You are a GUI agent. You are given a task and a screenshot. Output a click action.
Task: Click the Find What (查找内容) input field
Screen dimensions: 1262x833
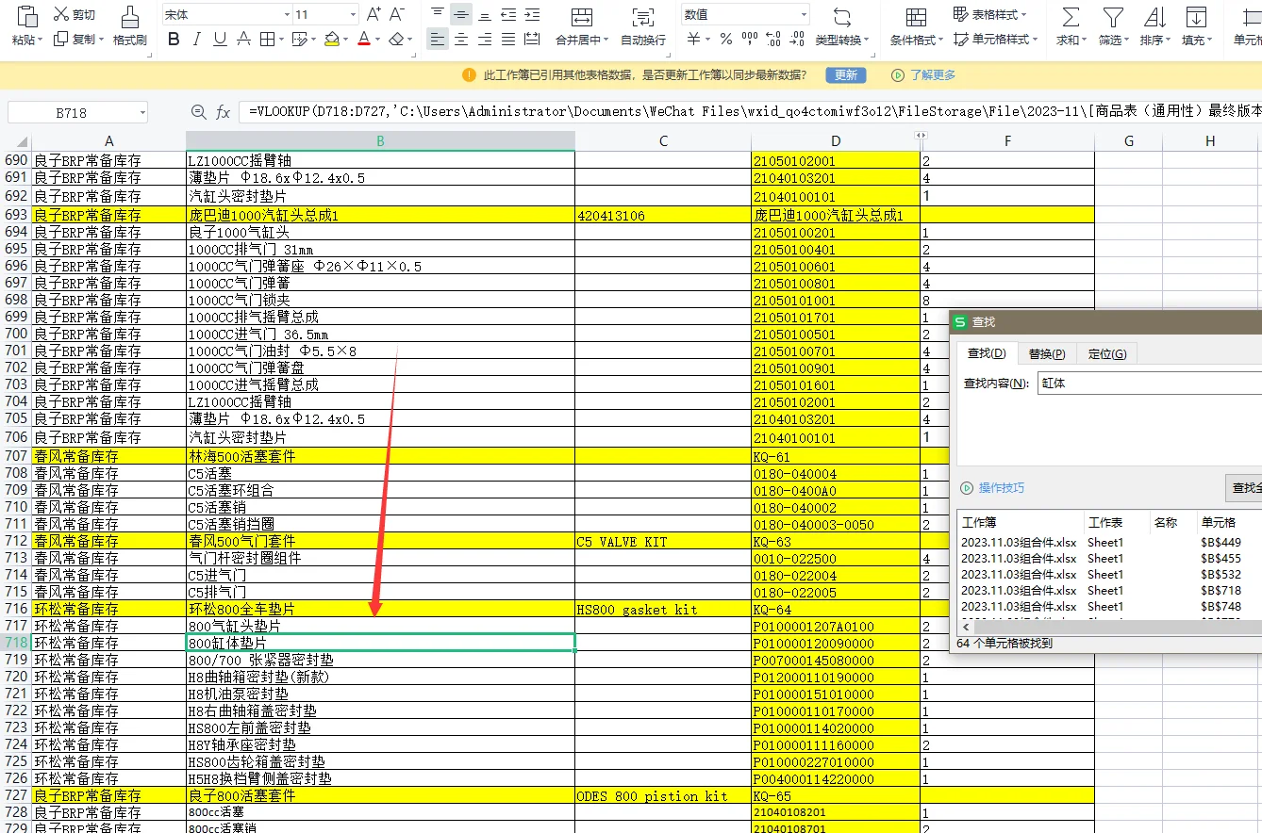[x=1149, y=384]
